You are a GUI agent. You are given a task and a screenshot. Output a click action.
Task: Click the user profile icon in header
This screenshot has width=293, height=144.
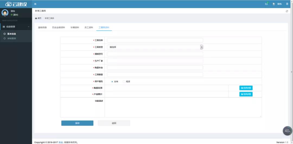point(274,4)
